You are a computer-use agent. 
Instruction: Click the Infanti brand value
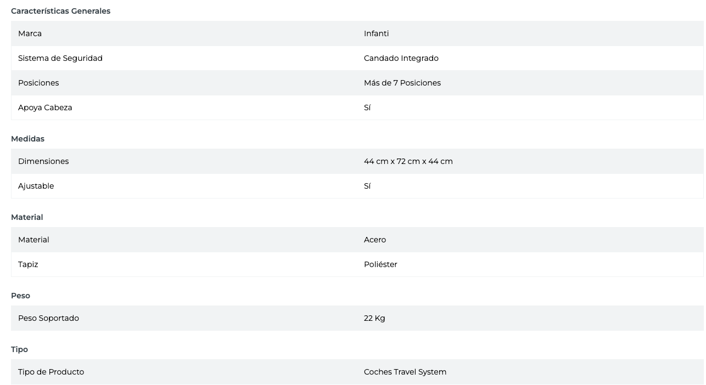click(x=376, y=33)
